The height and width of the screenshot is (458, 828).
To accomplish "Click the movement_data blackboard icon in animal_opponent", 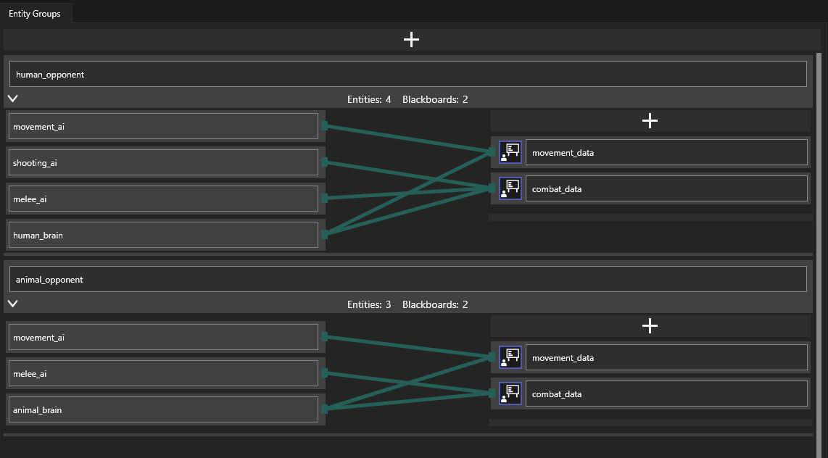I will 510,357.
